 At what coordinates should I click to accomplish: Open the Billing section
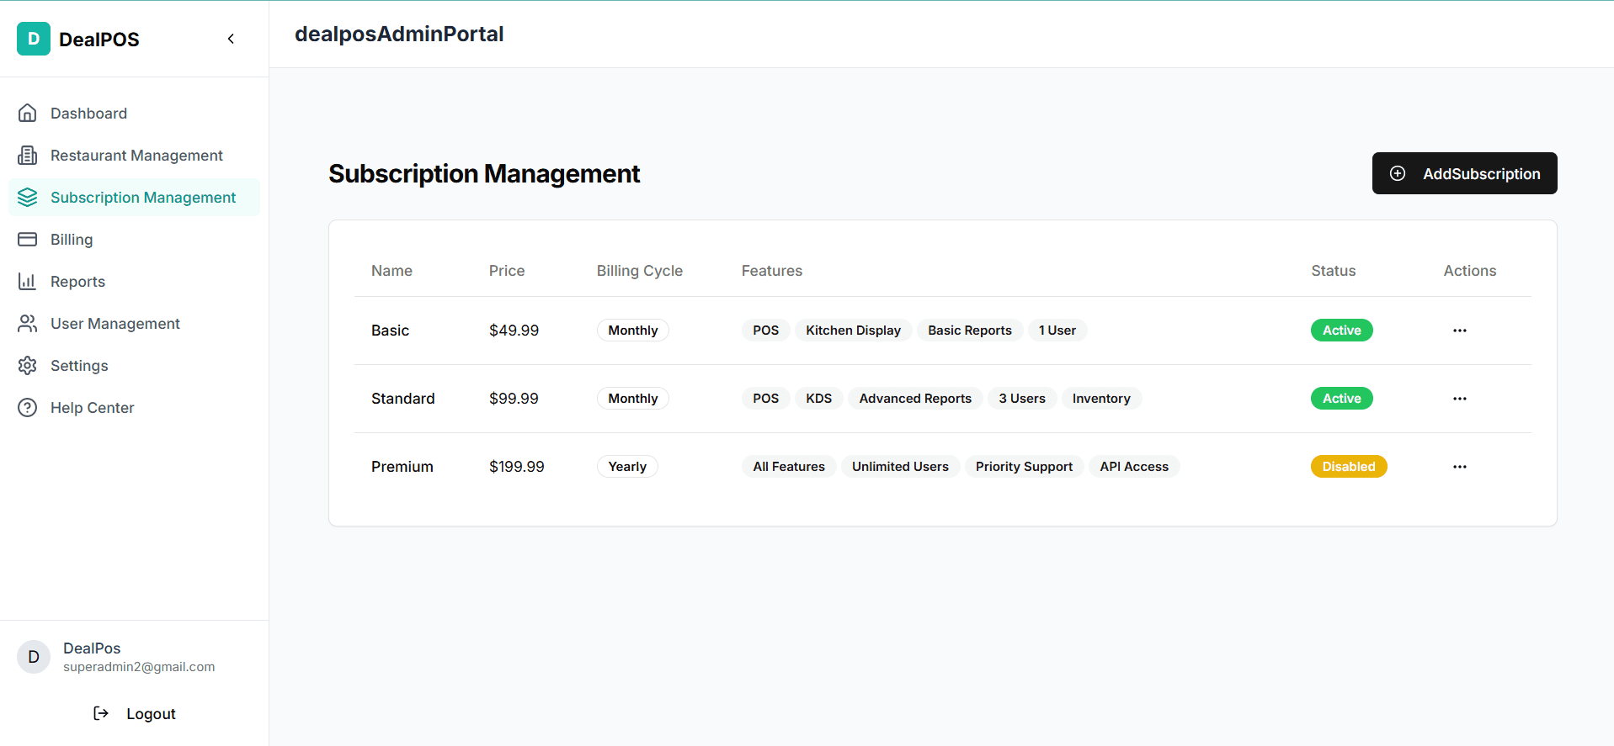72,240
